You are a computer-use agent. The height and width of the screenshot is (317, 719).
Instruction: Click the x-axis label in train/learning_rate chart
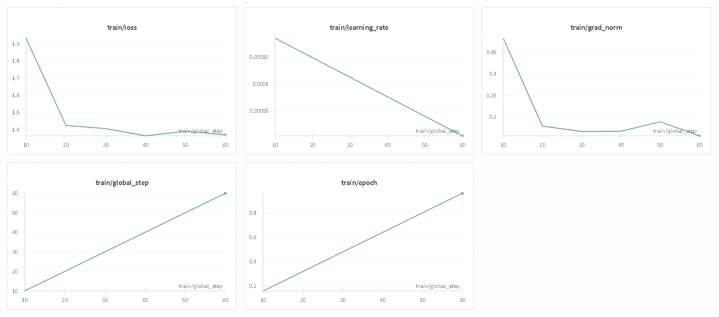click(x=438, y=131)
